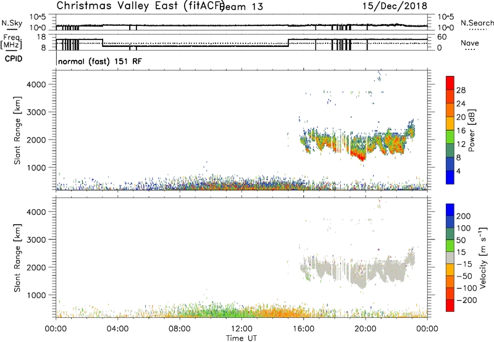Click the Freq. [MHz] axis label
This screenshot has height=342, width=494.
(11, 41)
